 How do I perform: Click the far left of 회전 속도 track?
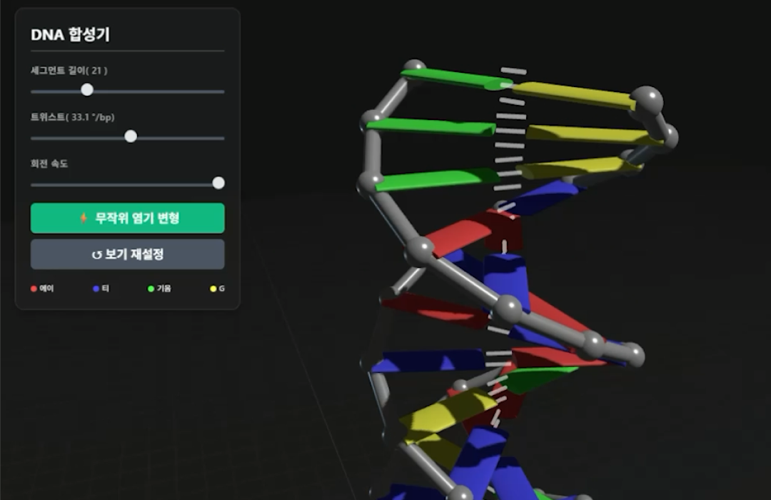pyautogui.click(x=34, y=184)
